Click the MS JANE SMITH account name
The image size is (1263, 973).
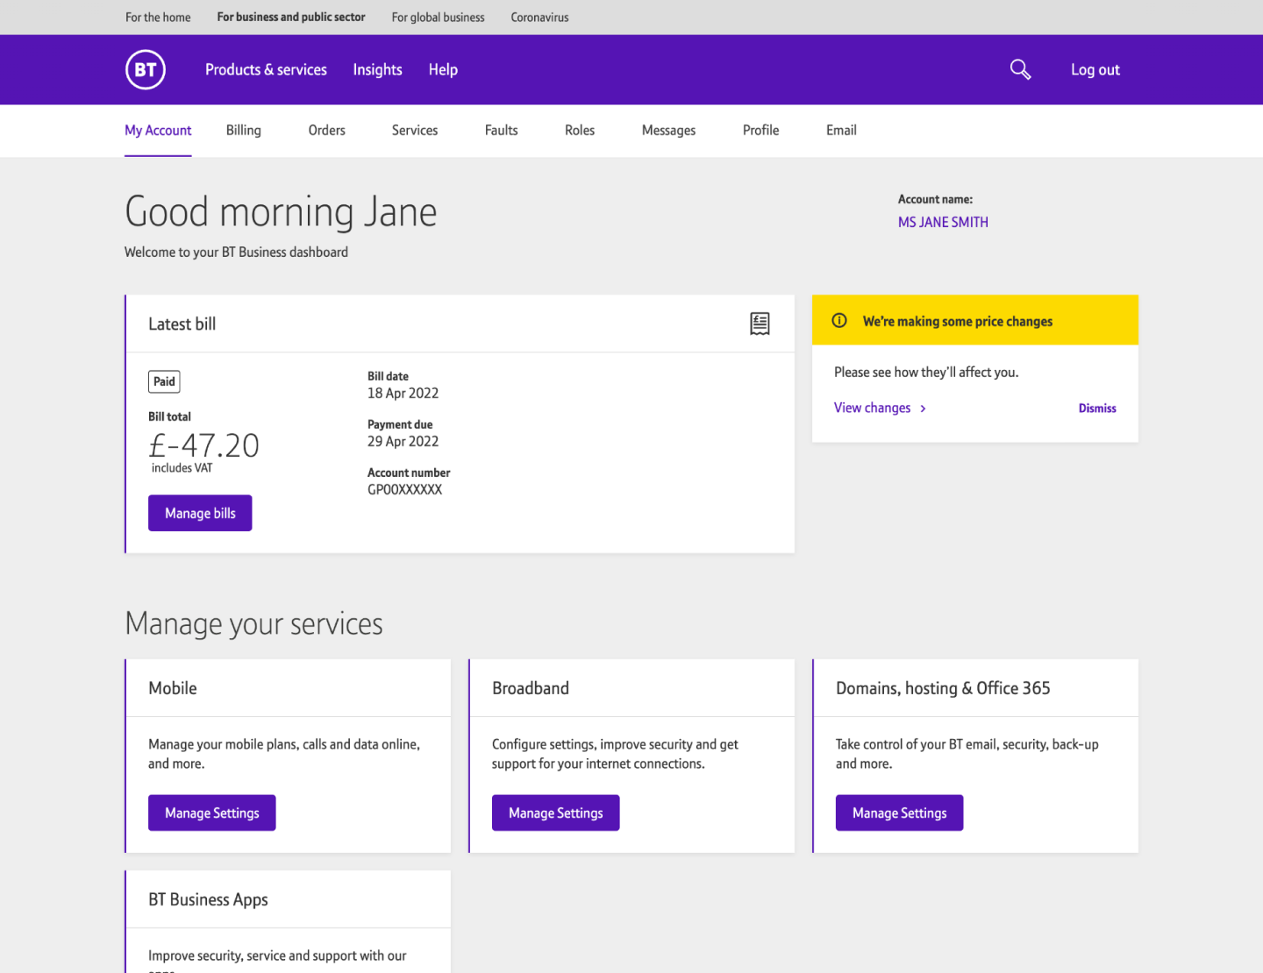coord(943,223)
